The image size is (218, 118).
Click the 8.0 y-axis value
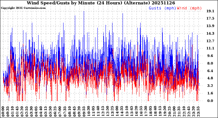(x=210, y=63)
